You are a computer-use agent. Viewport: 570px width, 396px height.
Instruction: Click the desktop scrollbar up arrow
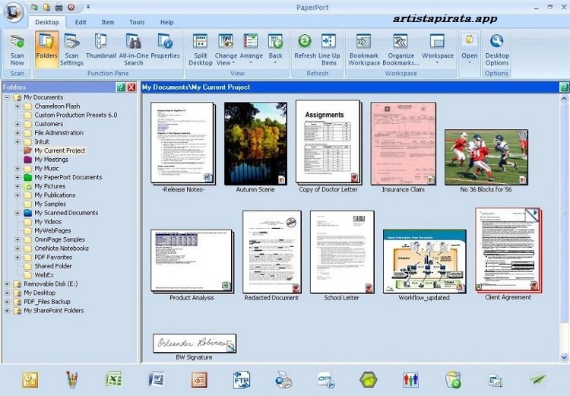pyautogui.click(x=564, y=98)
